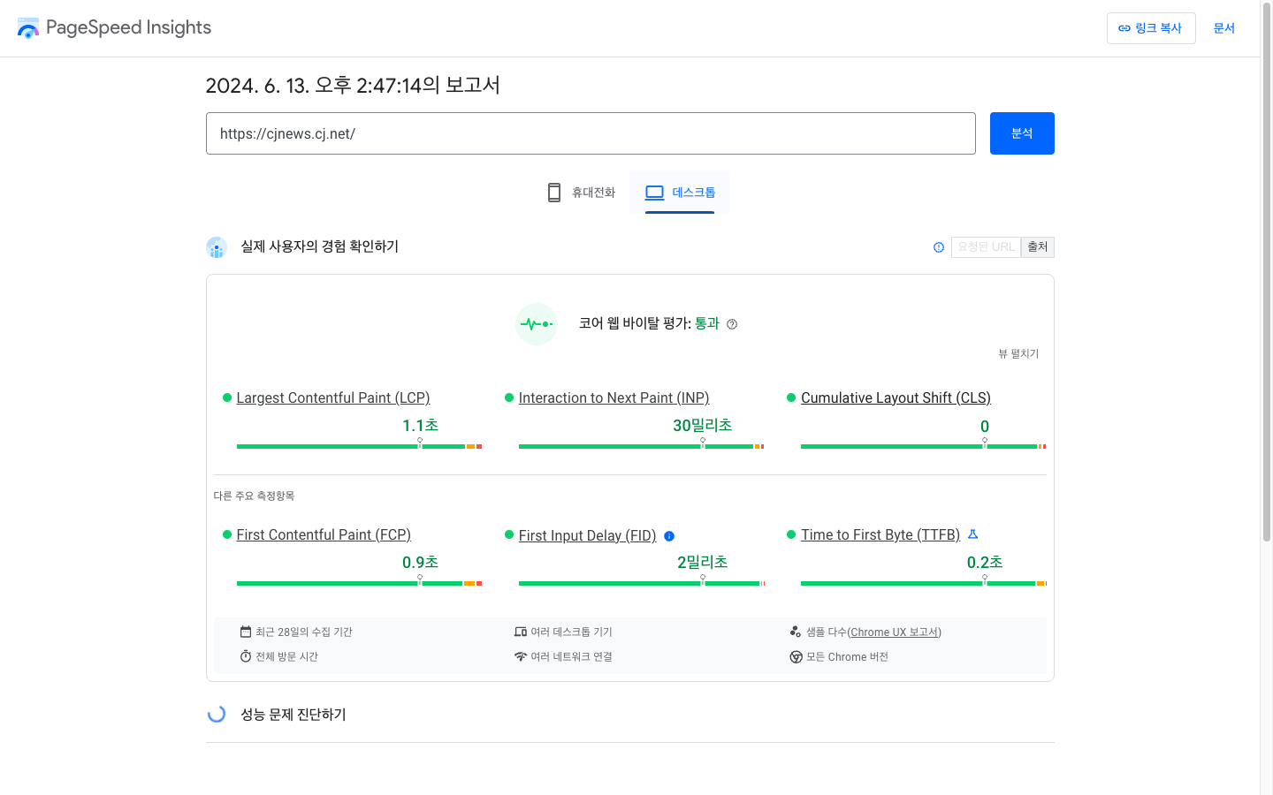Screen dimensions: 1273x795
Task: Click the loading spinner beside 성능 문제 진단하기
Action: (x=217, y=714)
